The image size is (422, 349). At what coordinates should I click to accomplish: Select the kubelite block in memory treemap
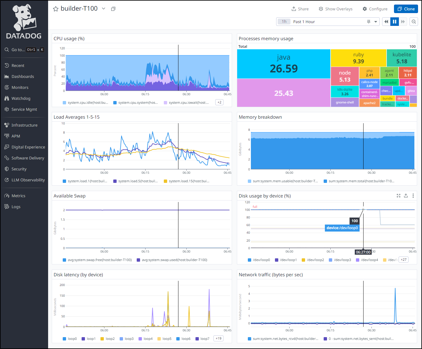(402, 58)
